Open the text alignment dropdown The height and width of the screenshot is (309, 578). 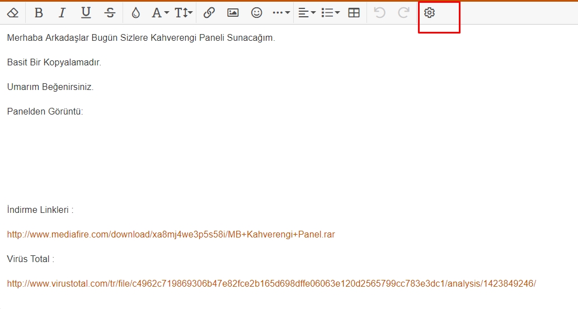tap(307, 13)
